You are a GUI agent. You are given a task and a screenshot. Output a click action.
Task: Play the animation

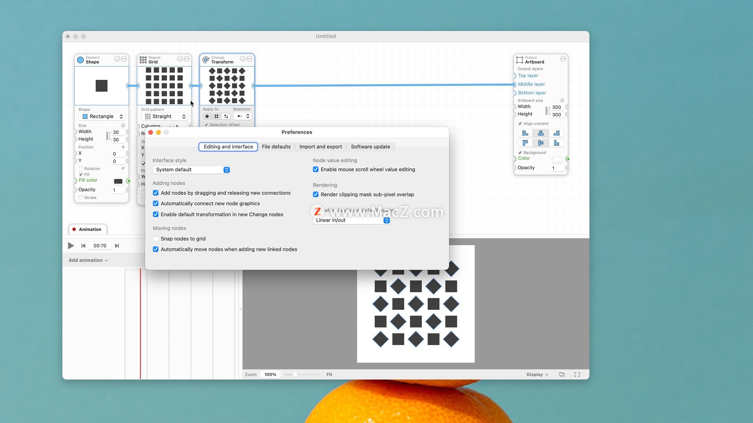point(71,246)
